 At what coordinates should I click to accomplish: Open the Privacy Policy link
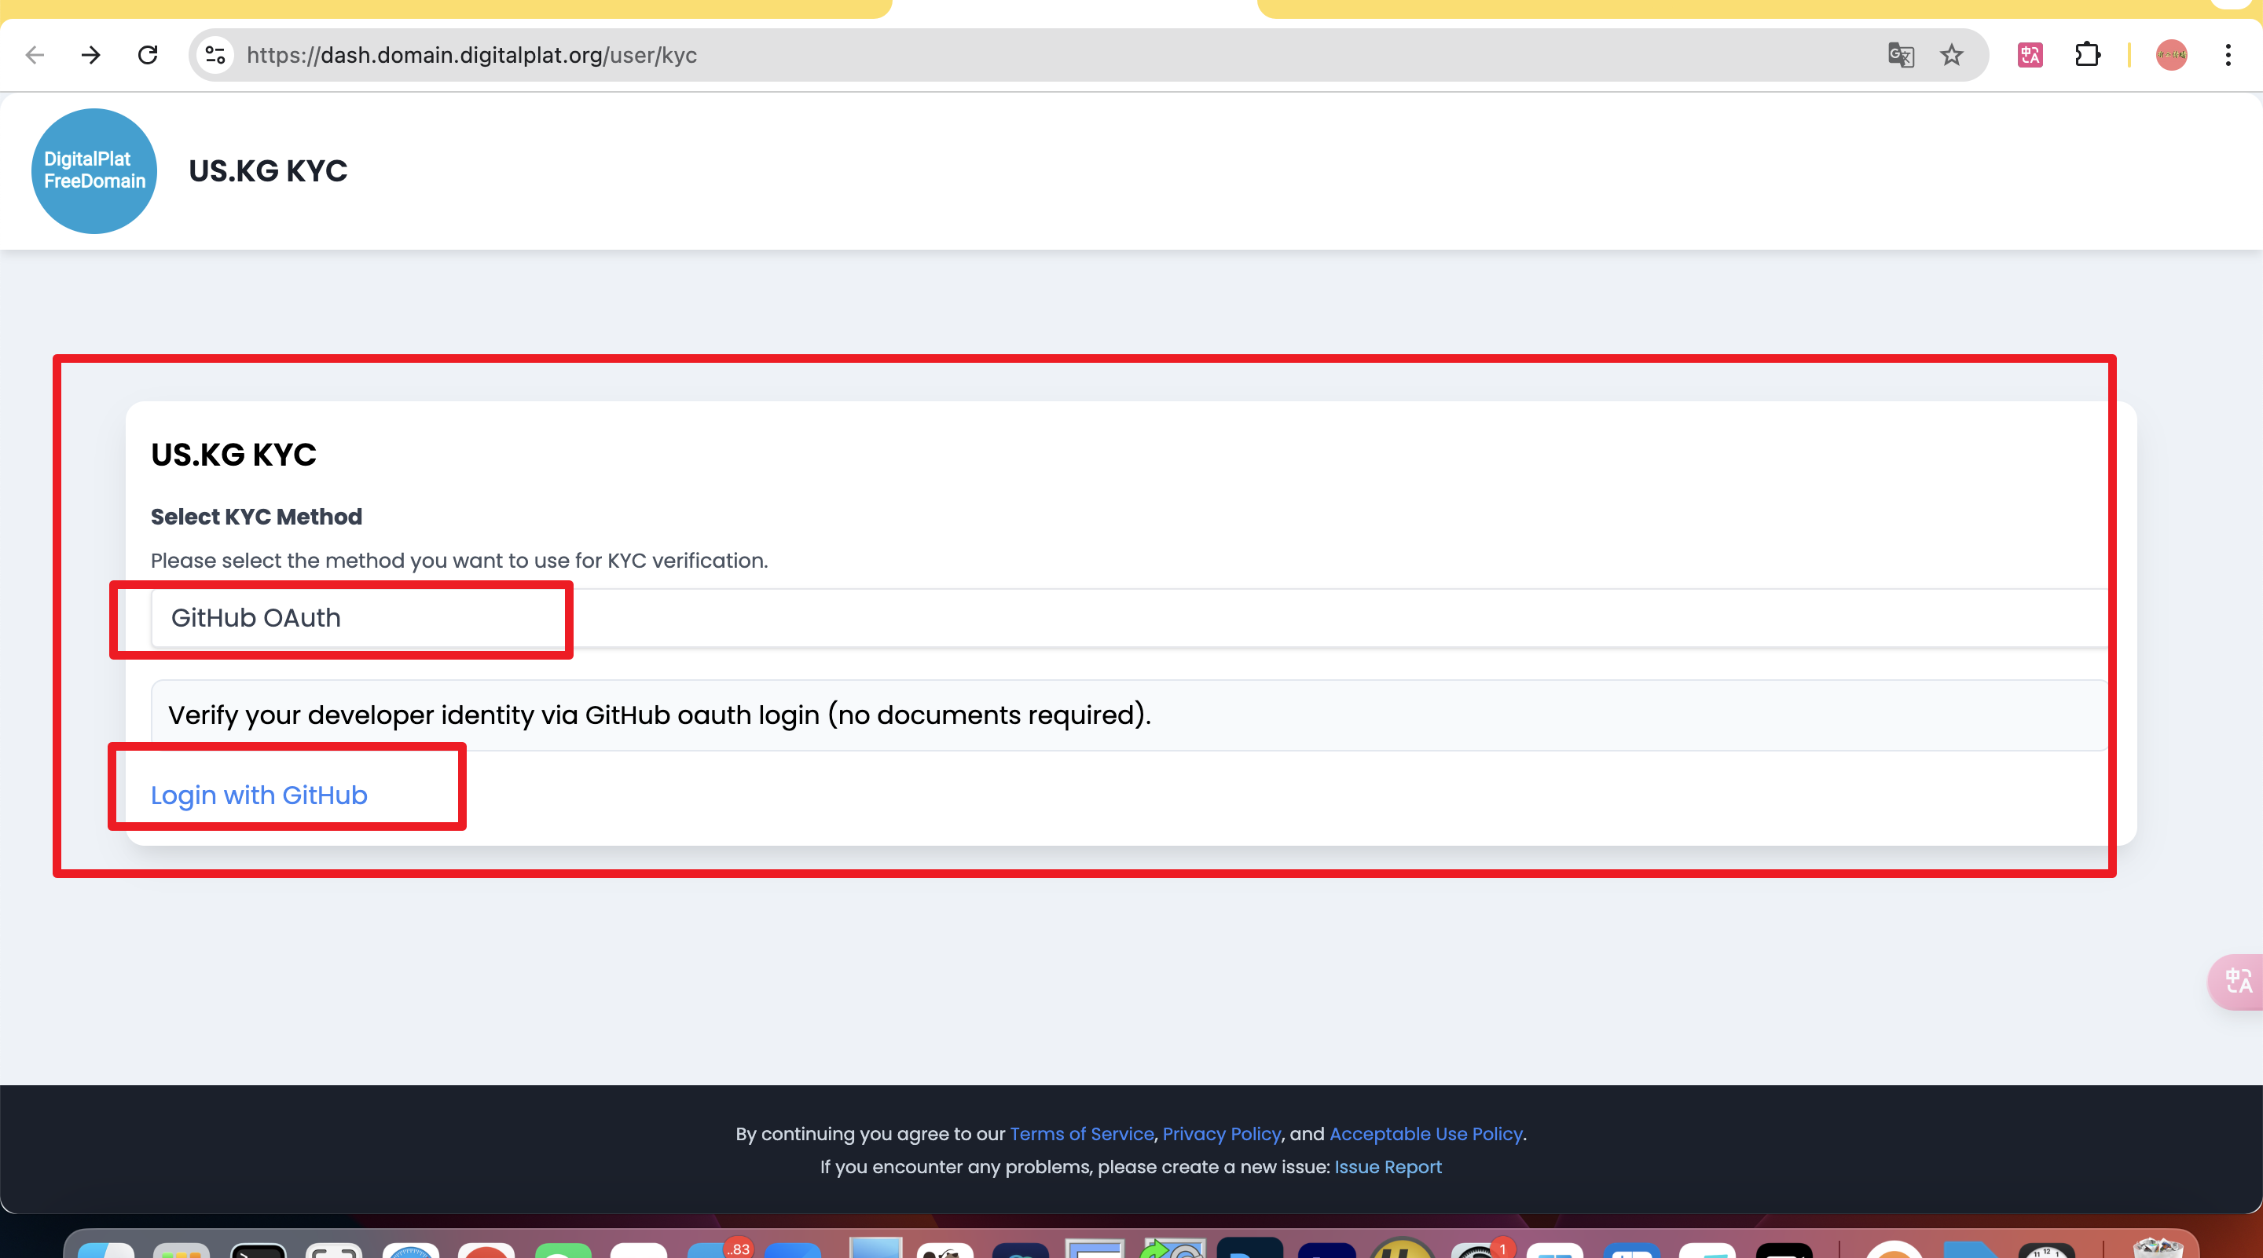coord(1221,1134)
